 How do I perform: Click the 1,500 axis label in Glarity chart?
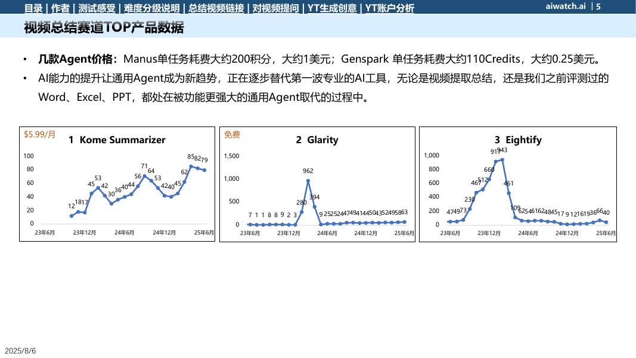pyautogui.click(x=232, y=156)
